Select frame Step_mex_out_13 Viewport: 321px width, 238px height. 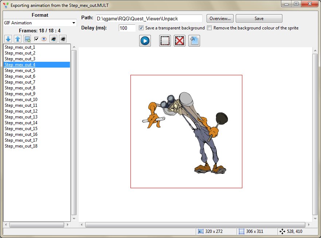[x=37, y=117]
